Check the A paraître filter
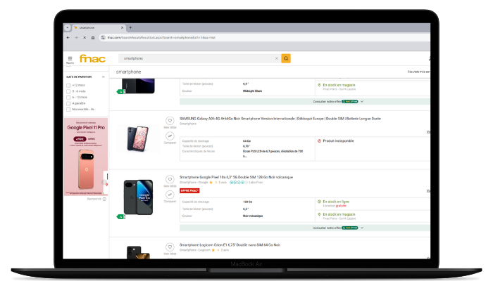The width and height of the screenshot is (493, 281). tap(68, 103)
